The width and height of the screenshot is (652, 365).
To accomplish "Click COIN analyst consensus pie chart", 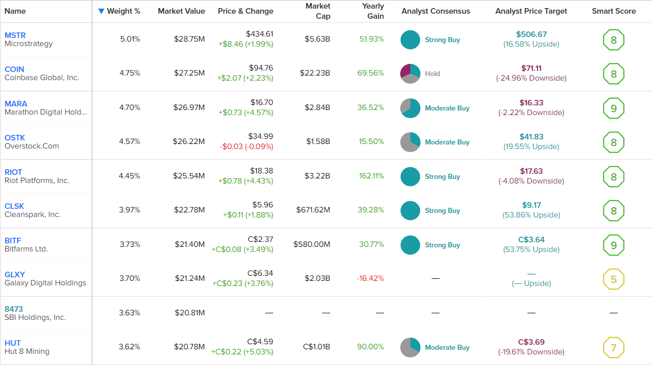I will 410,74.
